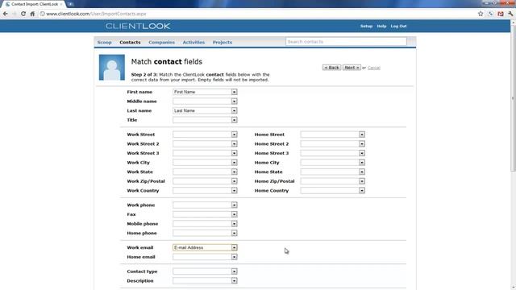The width and height of the screenshot is (516, 290).
Task: Open the Work Zip/Postal dropdown
Action: pos(205,181)
